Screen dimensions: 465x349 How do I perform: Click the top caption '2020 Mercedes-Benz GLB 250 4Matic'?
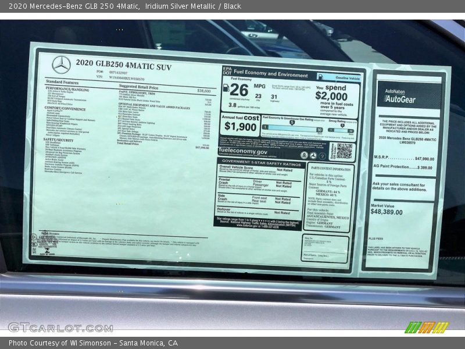pos(74,6)
